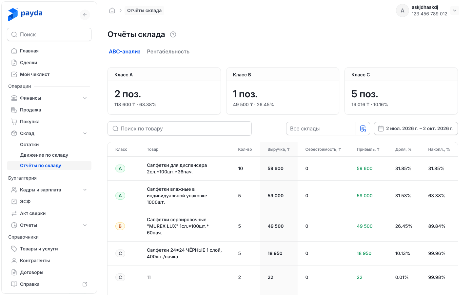Screen dimensions: 472x295
Task: Click the Класс B summary card
Action: pyautogui.click(x=283, y=91)
